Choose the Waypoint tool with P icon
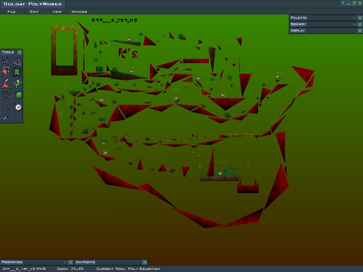 click(17, 106)
